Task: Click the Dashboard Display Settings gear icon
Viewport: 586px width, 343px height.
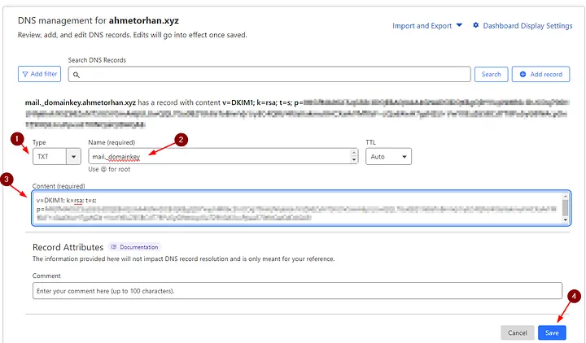Action: (x=475, y=26)
